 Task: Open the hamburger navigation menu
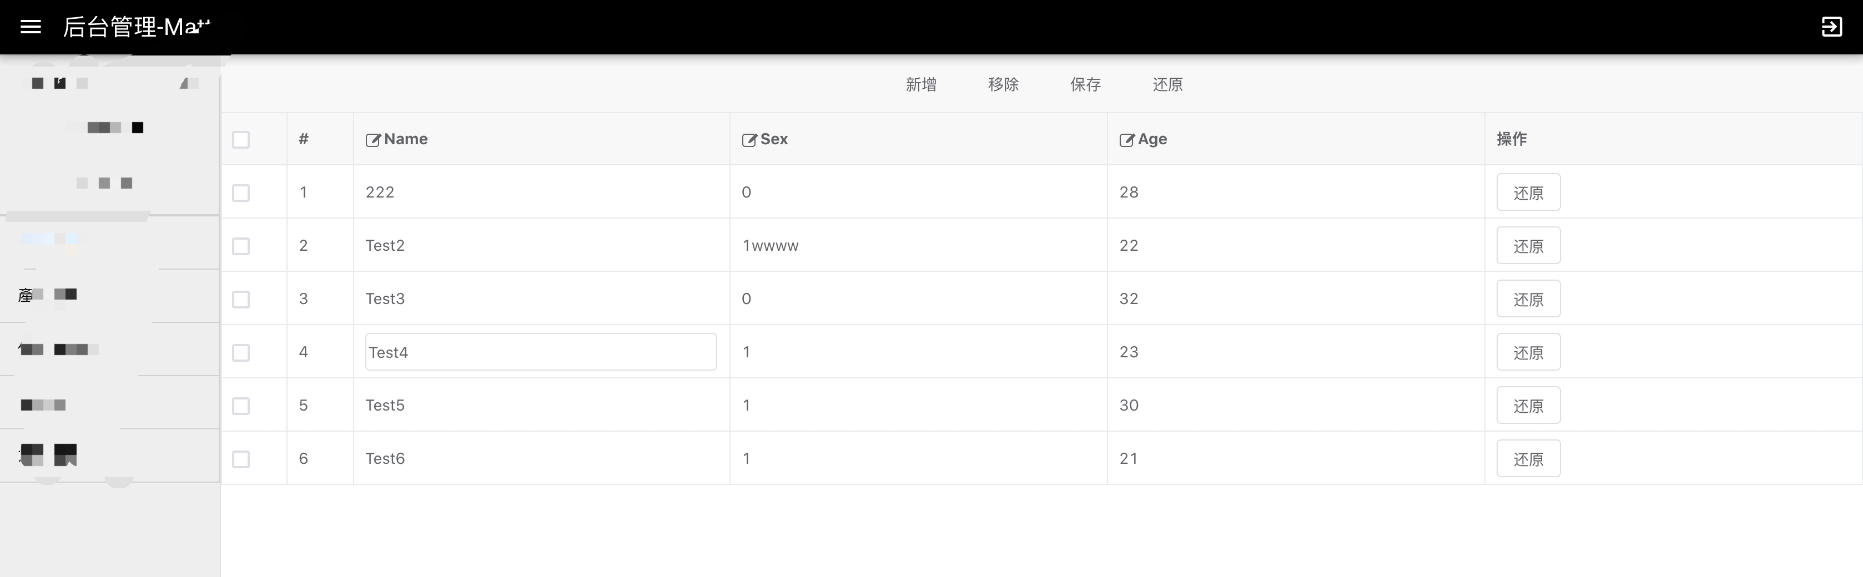point(31,27)
